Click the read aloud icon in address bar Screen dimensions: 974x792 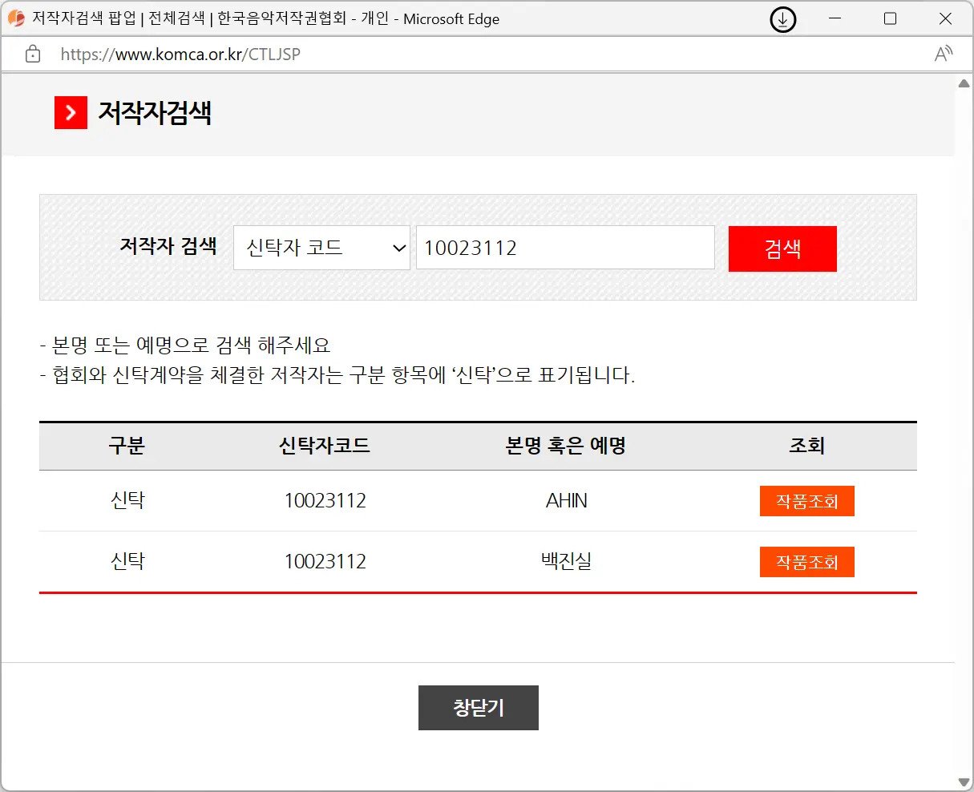944,54
